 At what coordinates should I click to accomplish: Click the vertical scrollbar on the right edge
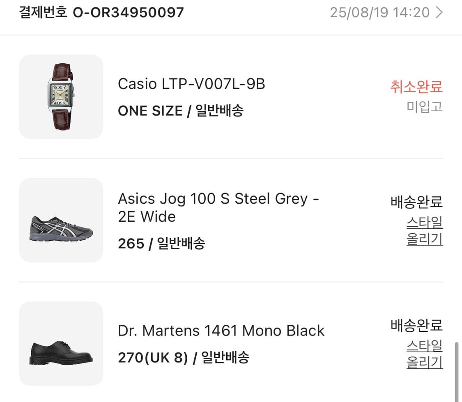(456, 370)
